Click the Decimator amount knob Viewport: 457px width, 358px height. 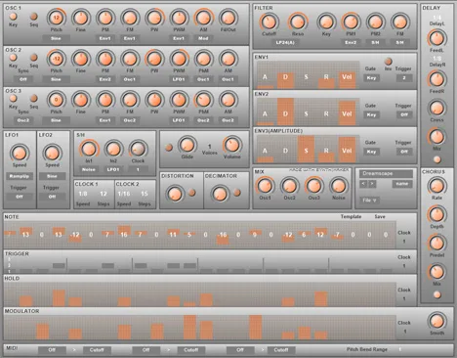tap(220, 194)
